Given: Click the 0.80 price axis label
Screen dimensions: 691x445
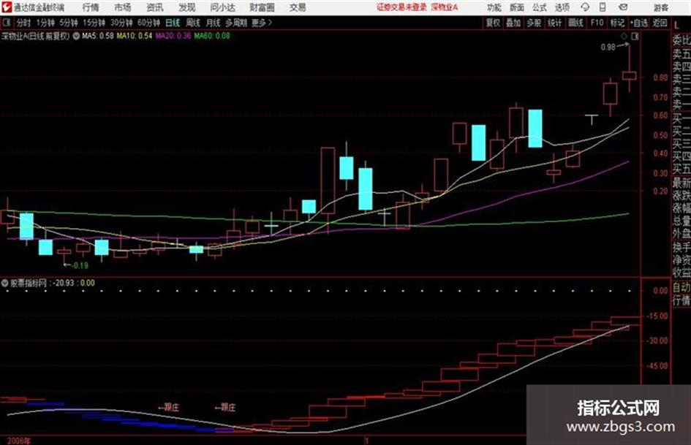Looking at the screenshot, I should pos(660,77).
